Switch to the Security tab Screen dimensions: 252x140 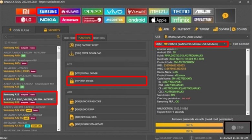[x=52, y=30]
